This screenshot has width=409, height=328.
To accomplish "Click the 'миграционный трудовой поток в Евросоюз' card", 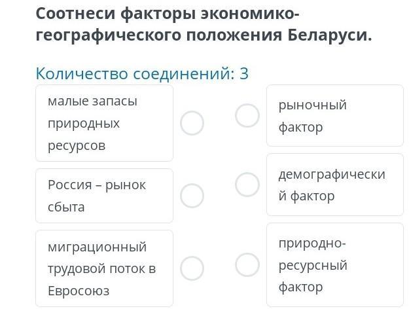I will (x=104, y=268).
